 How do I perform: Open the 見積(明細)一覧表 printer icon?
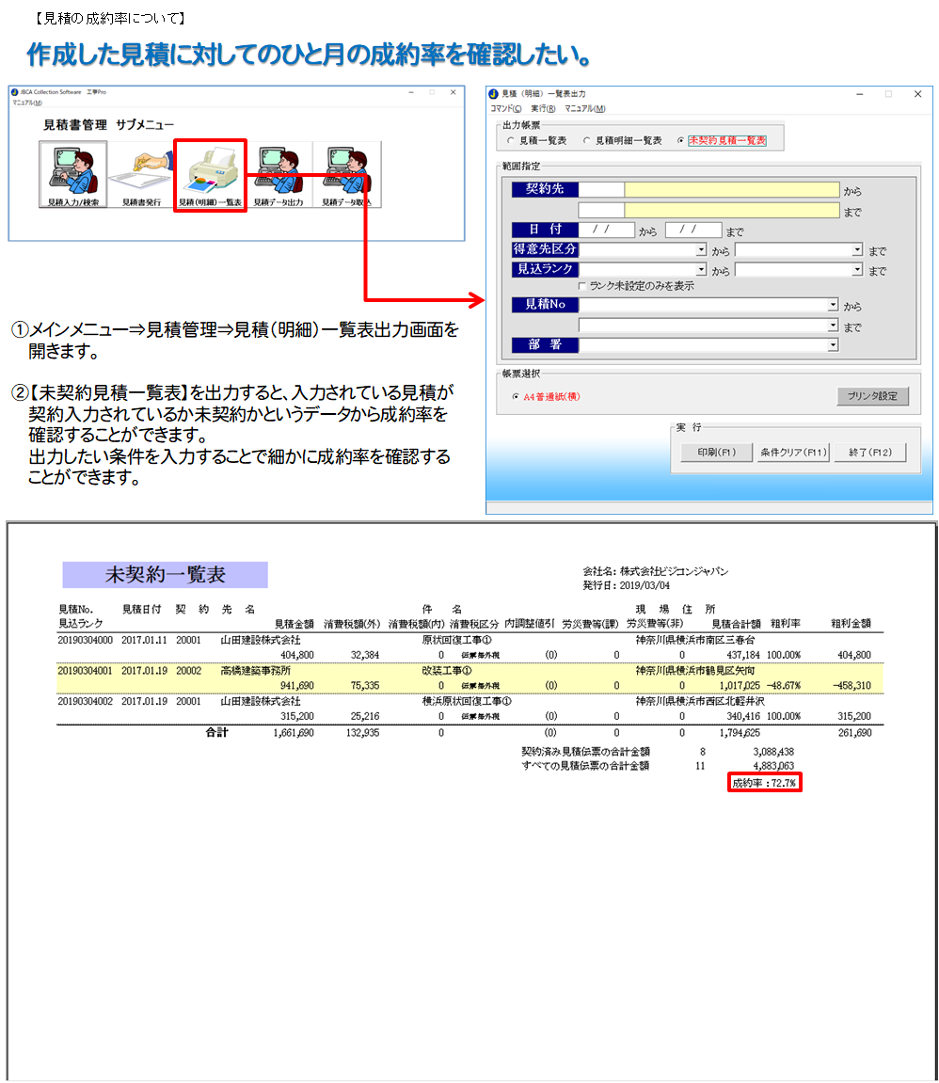pos(210,175)
